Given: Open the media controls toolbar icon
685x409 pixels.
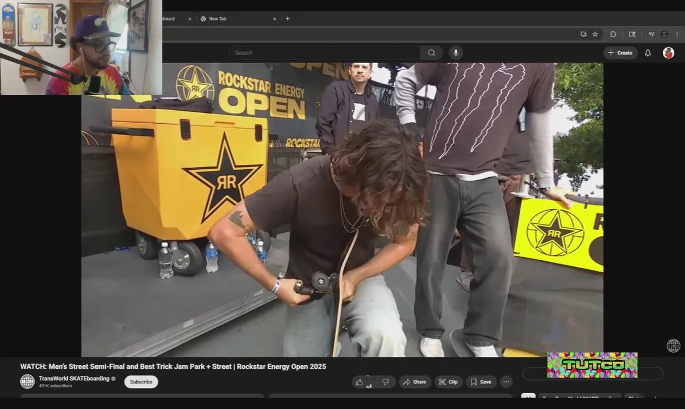Looking at the screenshot, I should [x=651, y=34].
